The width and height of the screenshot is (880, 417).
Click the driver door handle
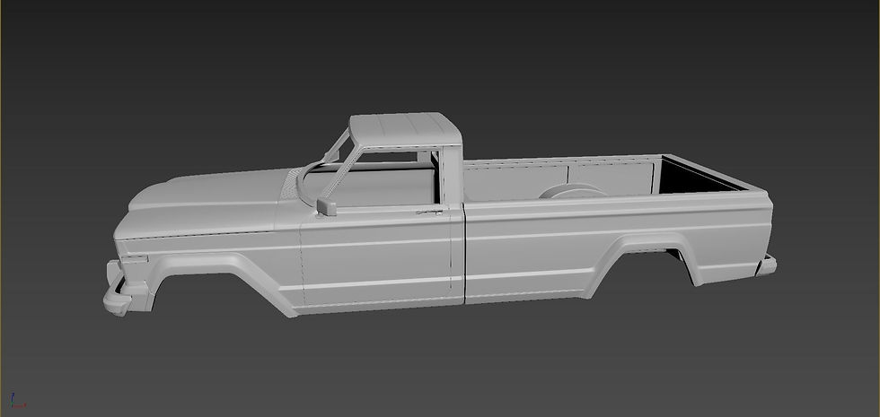pyautogui.click(x=429, y=213)
